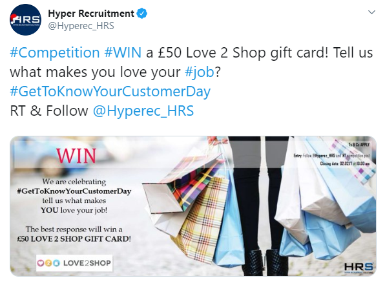The height and width of the screenshot is (287, 385).
Task: Click the Hyper Recruitment HRS profile avatar
Action: 25,20
